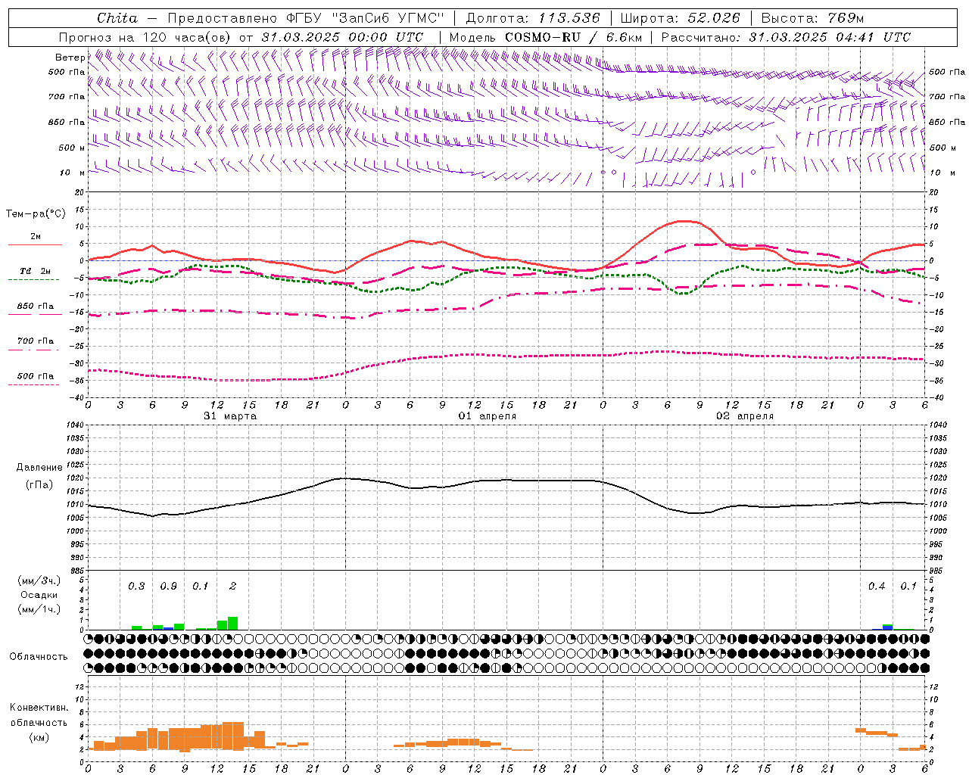
Task: Click the orange convective bar at 03 April 00h
Action: click(x=861, y=730)
